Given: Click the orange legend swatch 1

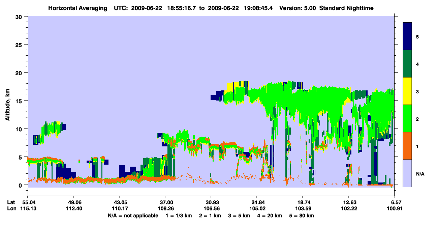Looking at the screenshot, I should tap(407, 146).
